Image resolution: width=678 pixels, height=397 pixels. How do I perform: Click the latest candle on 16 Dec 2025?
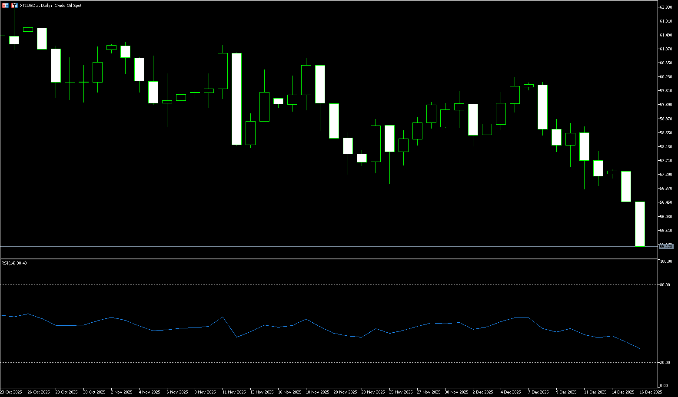point(640,224)
